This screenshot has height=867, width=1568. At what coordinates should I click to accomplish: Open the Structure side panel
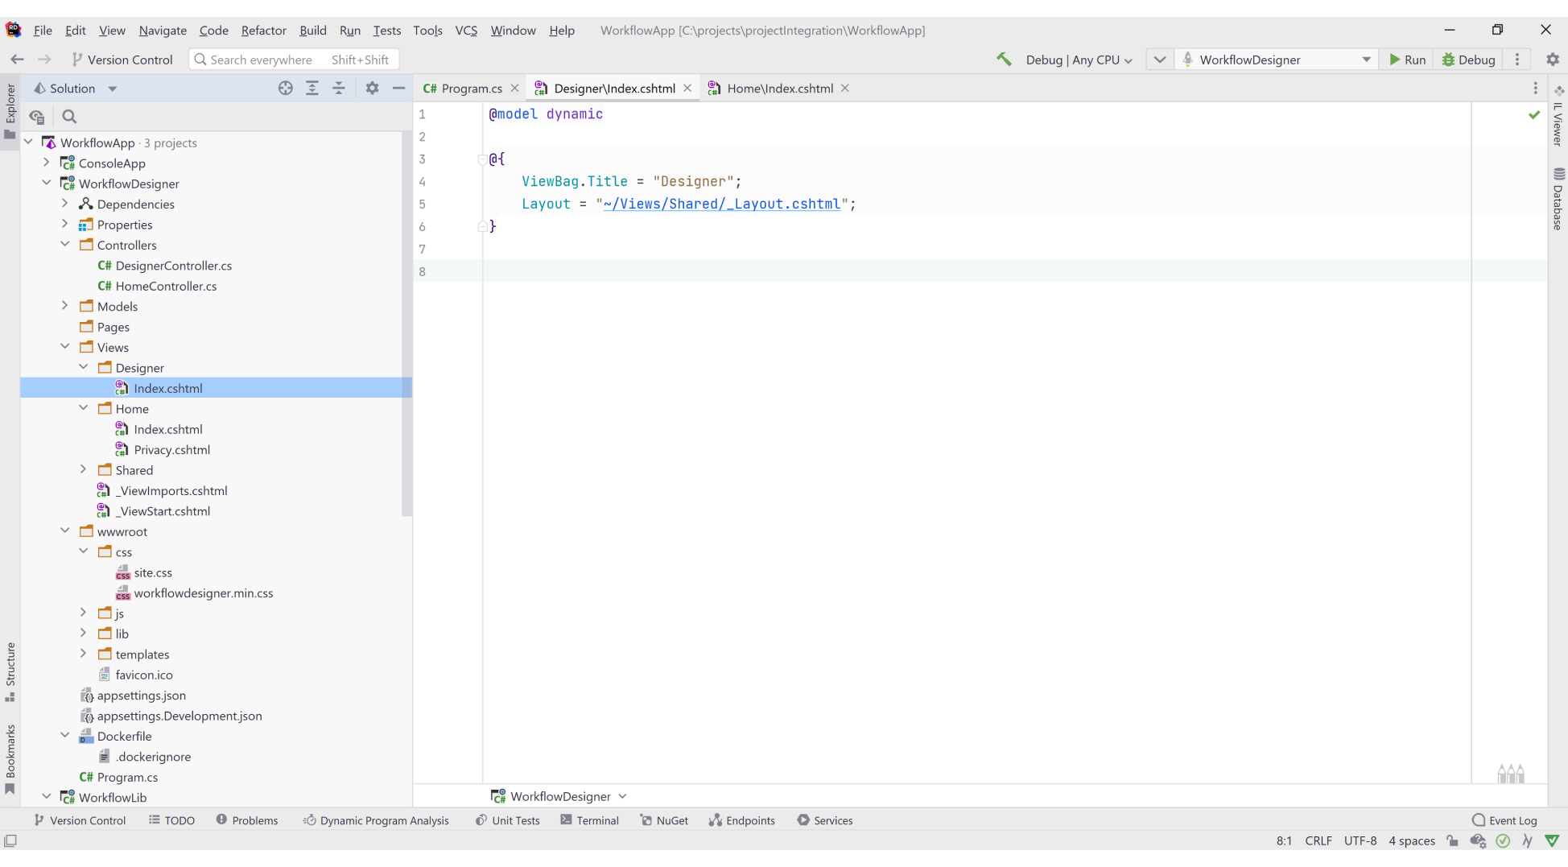(10, 671)
